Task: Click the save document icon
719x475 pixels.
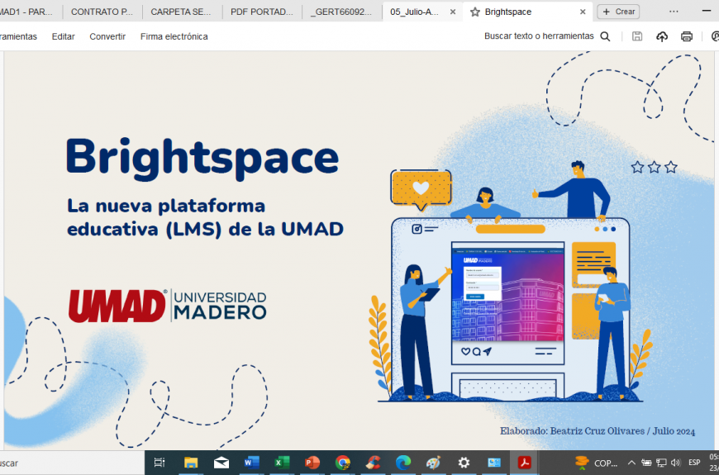Action: [x=637, y=36]
